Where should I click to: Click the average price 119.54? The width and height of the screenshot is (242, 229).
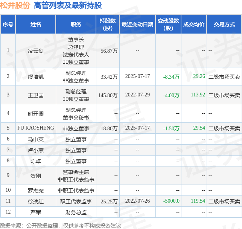[198, 201]
